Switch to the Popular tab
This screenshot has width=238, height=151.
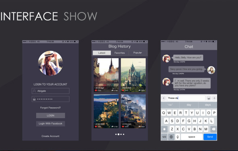click(x=138, y=53)
